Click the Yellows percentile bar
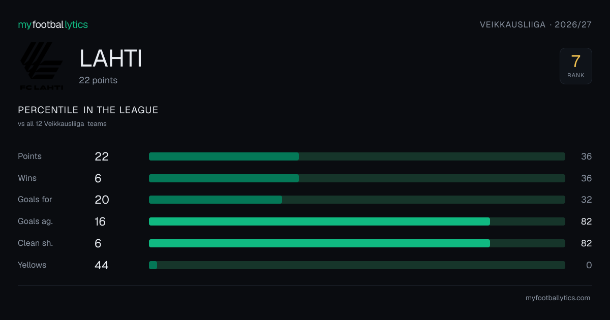Image resolution: width=610 pixels, height=320 pixels. pyautogui.click(x=357, y=265)
